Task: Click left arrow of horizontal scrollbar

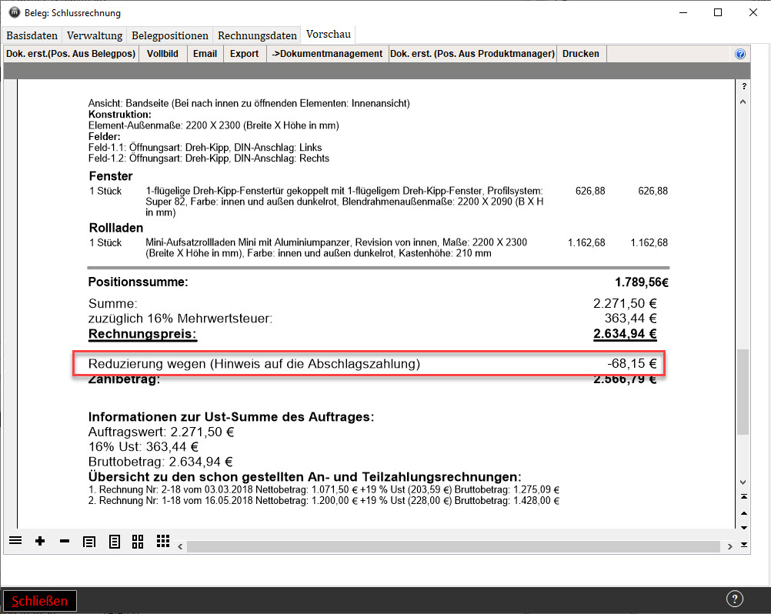Action: coord(181,546)
